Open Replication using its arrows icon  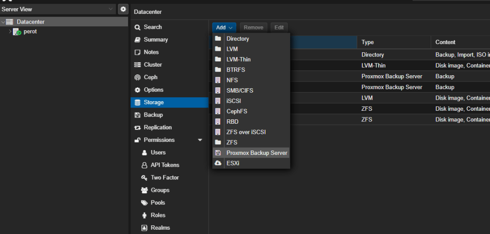click(x=138, y=128)
